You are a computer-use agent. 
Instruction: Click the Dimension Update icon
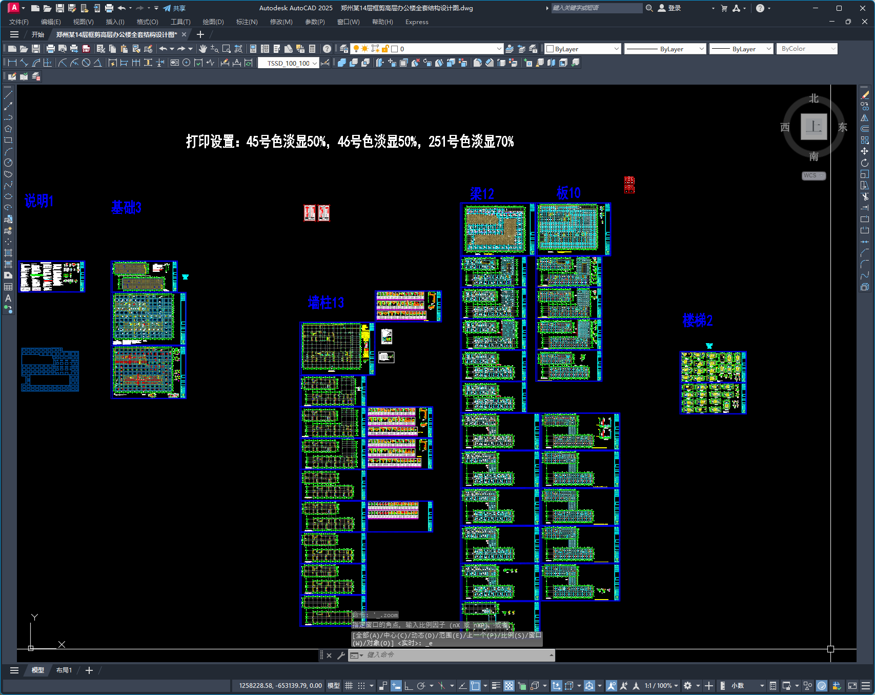point(249,63)
